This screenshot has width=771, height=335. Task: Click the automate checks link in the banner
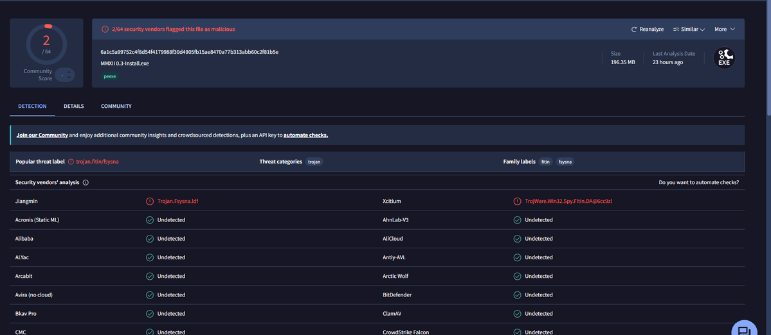coord(306,135)
